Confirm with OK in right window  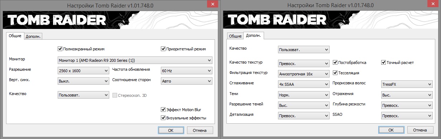(391, 130)
